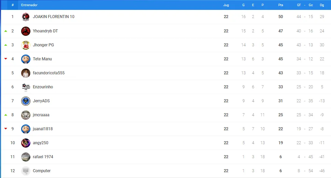Viewport: 331px width, 178px height.
Task: Open the Computer manager's gray avatar
Action: pyautogui.click(x=26, y=171)
